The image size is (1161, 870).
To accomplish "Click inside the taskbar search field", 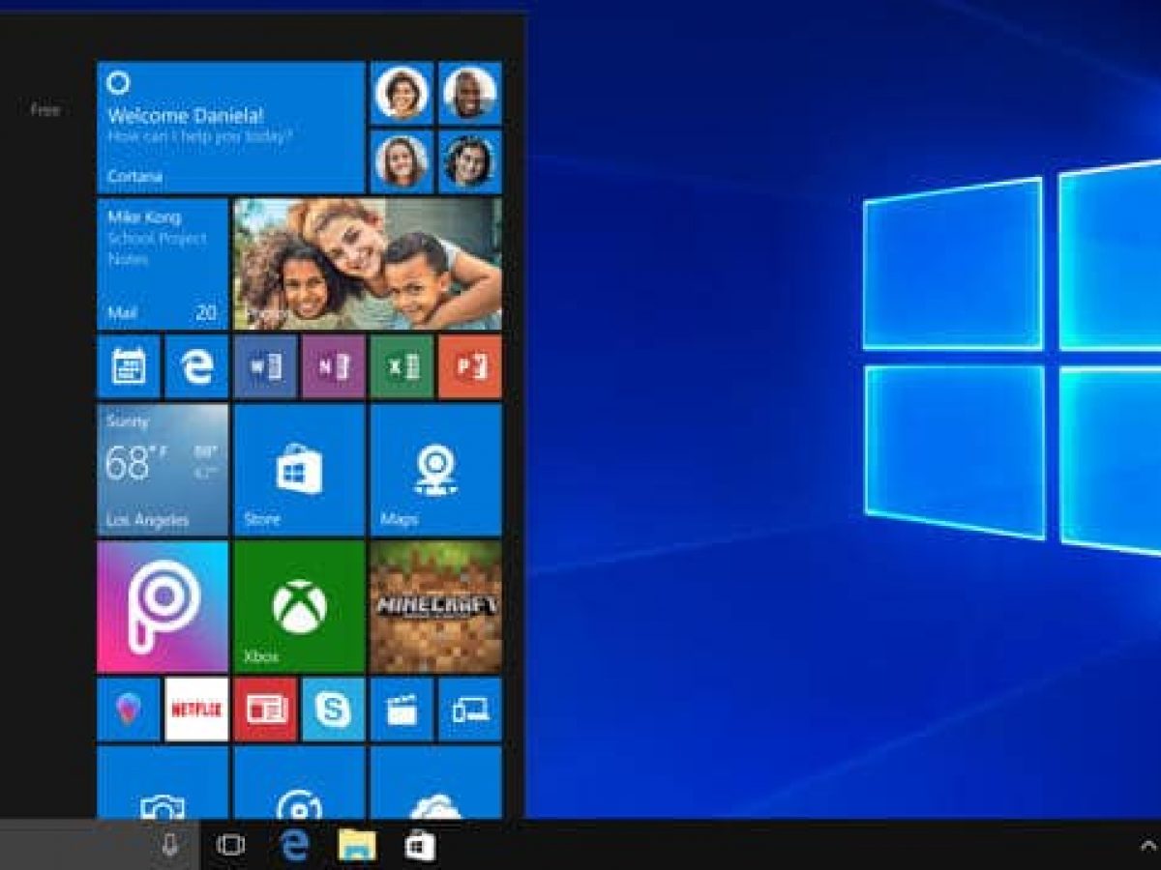I will tap(100, 845).
